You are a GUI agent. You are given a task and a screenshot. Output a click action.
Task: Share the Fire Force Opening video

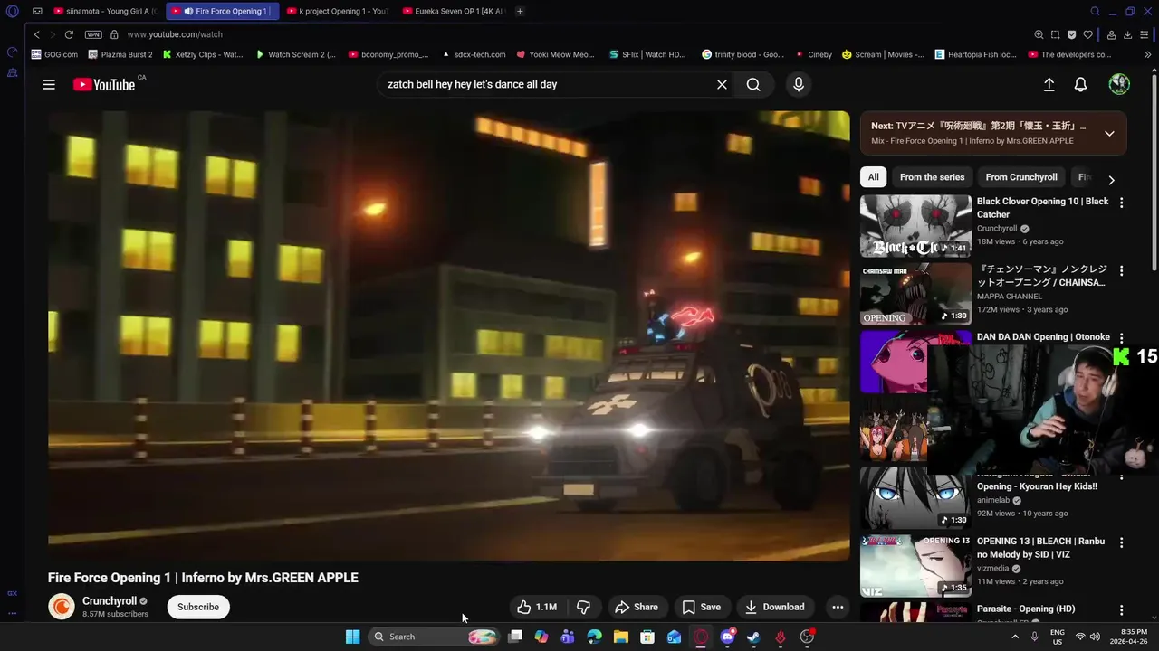[637, 607]
